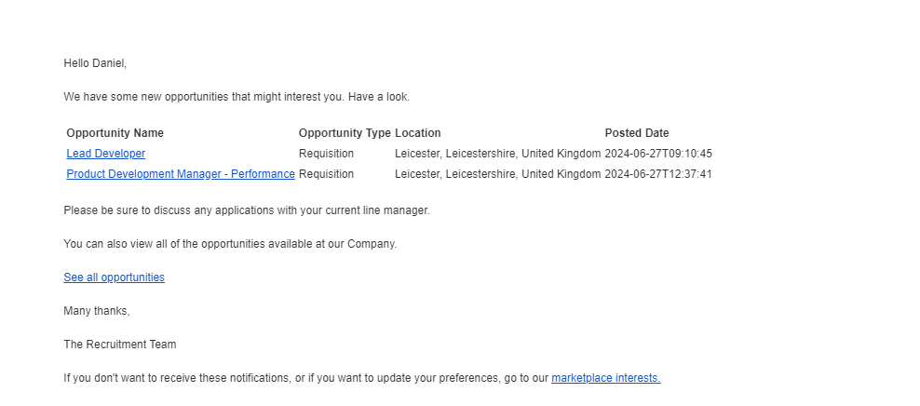Click the new opportunities intro sentence
920x406 pixels.
pos(237,97)
